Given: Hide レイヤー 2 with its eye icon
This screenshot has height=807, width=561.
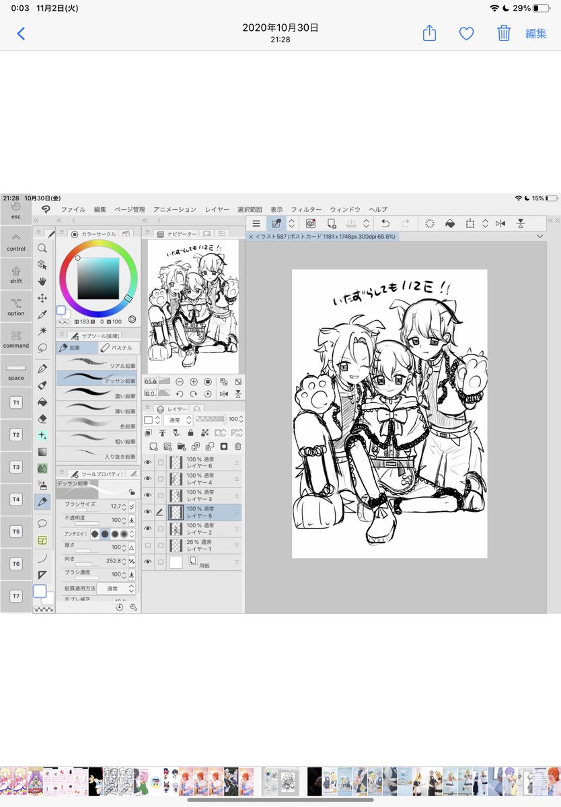Looking at the screenshot, I should [148, 529].
